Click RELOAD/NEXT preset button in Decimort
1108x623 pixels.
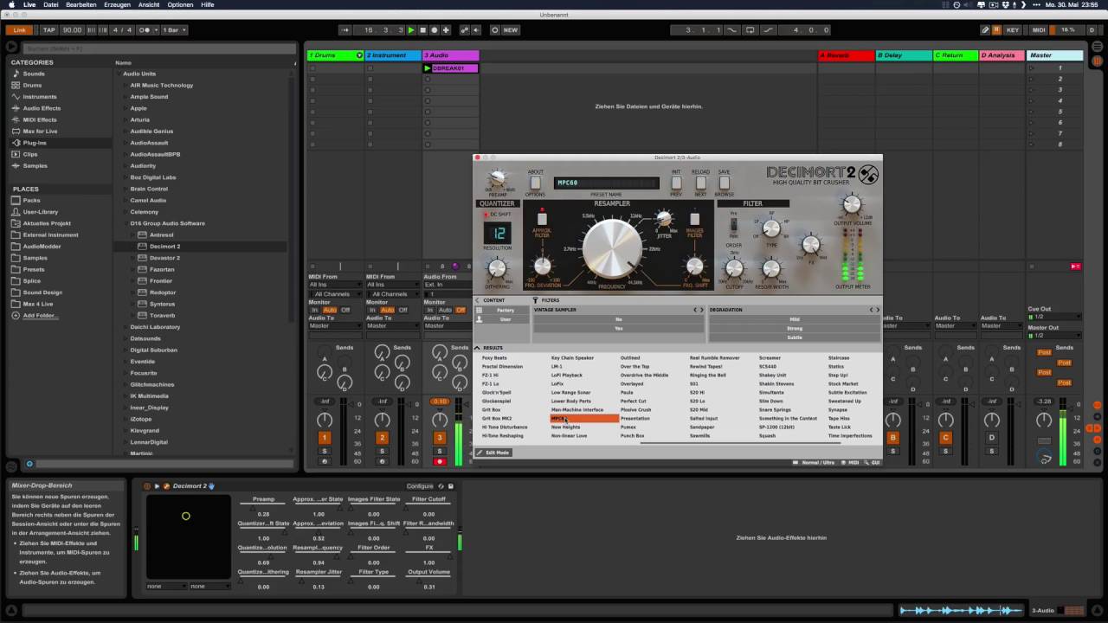pos(700,183)
